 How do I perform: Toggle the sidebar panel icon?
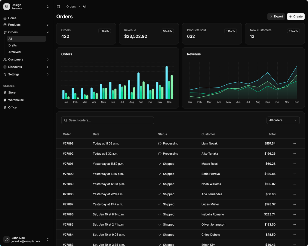point(58,7)
